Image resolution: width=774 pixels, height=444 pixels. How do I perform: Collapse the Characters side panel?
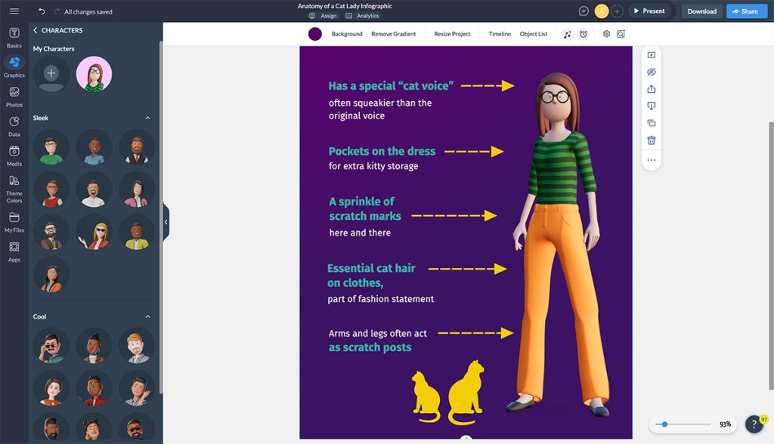tap(166, 221)
